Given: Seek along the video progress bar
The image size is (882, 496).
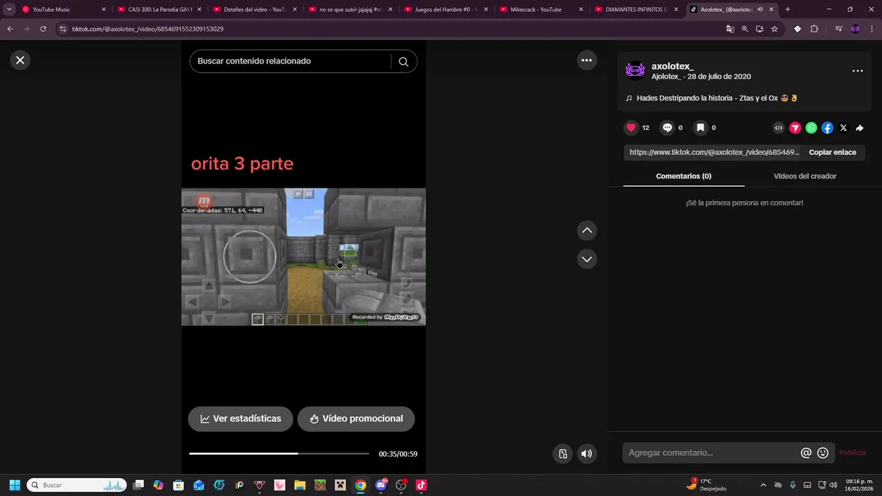Looking at the screenshot, I should 279,453.
